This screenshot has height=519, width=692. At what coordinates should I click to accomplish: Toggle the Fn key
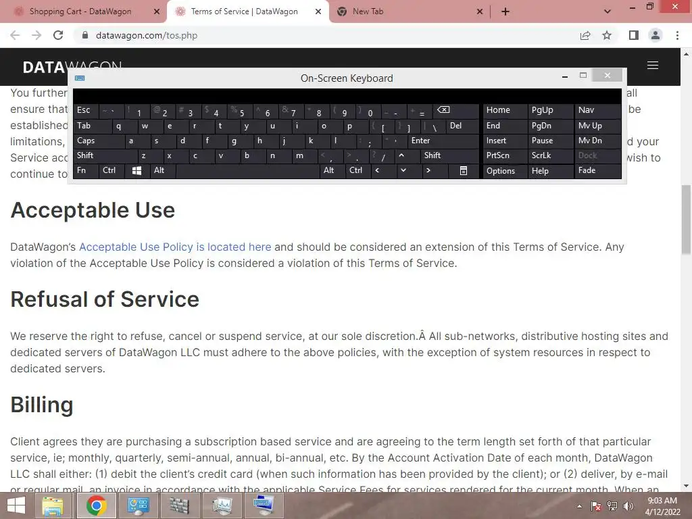click(x=86, y=170)
